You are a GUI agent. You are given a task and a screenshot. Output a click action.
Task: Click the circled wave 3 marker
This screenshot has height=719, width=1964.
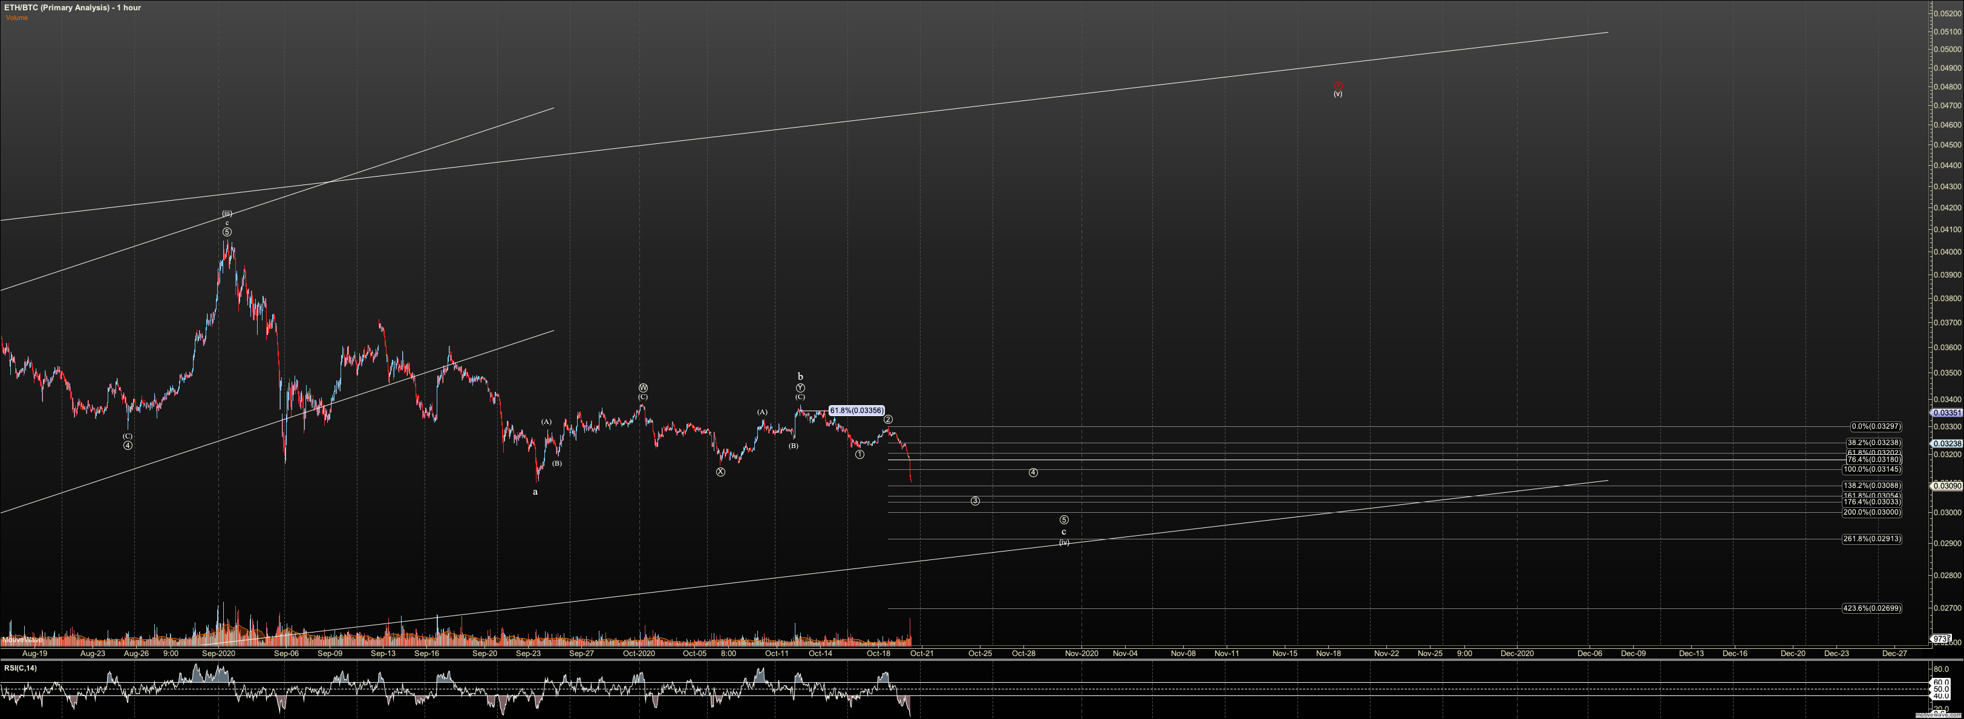pyautogui.click(x=974, y=501)
